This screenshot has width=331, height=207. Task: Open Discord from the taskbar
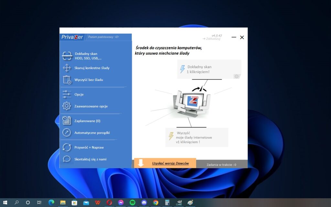coord(144,202)
